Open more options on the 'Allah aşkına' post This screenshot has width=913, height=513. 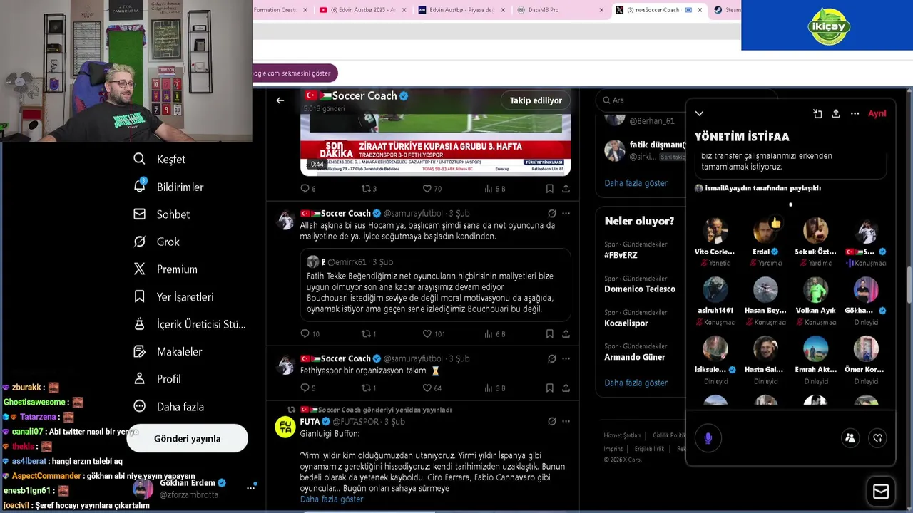566,213
